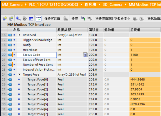This screenshot has width=161, height=116.
Task: Click the 偏移量 column header
Action: (96, 30)
